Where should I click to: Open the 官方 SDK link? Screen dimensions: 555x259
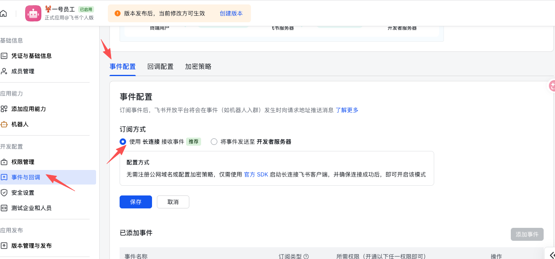click(255, 174)
